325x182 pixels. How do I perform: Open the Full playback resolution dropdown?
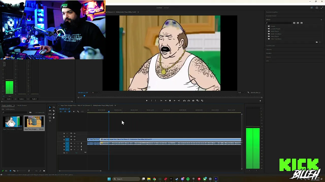pos(242,93)
